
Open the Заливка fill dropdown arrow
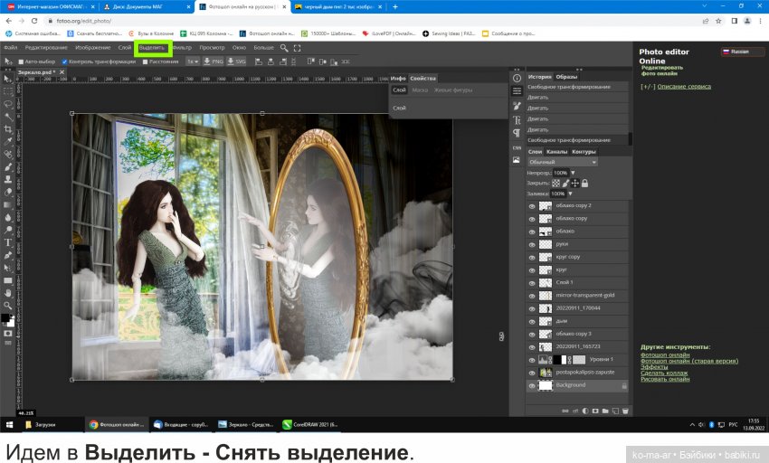(x=570, y=194)
